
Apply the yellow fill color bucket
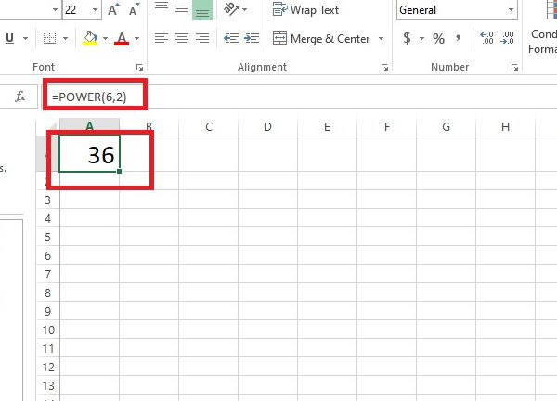click(90, 38)
